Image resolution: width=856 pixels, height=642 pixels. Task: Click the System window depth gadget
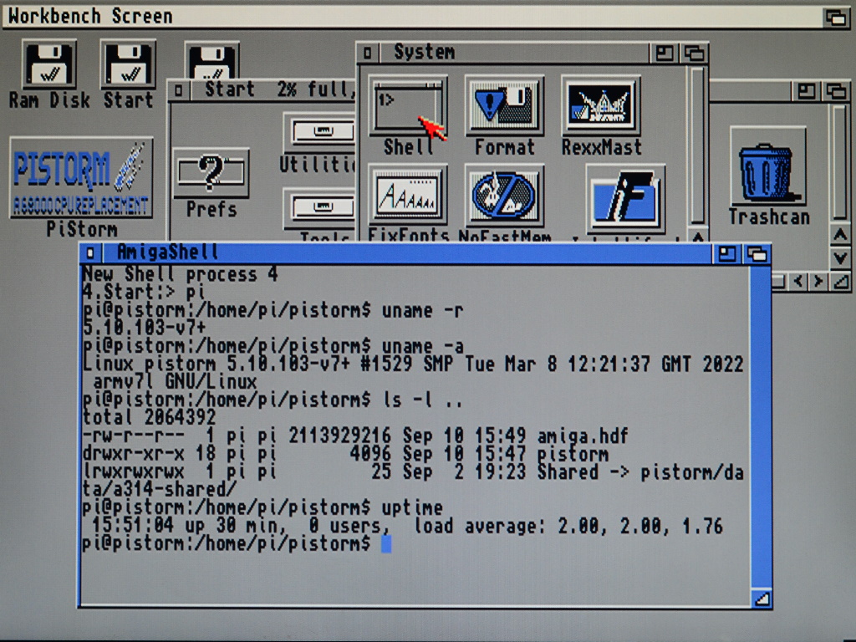(694, 53)
